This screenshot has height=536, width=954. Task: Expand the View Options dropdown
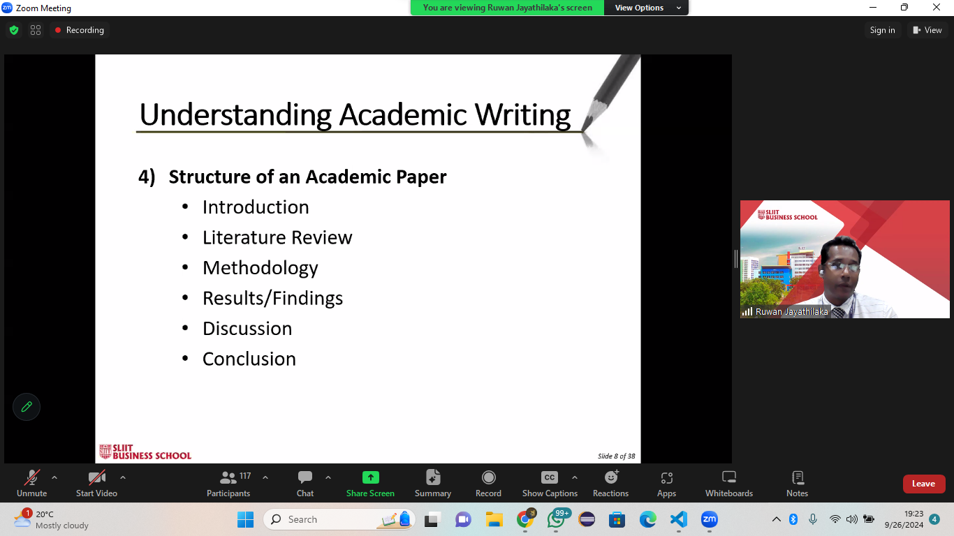tap(648, 8)
